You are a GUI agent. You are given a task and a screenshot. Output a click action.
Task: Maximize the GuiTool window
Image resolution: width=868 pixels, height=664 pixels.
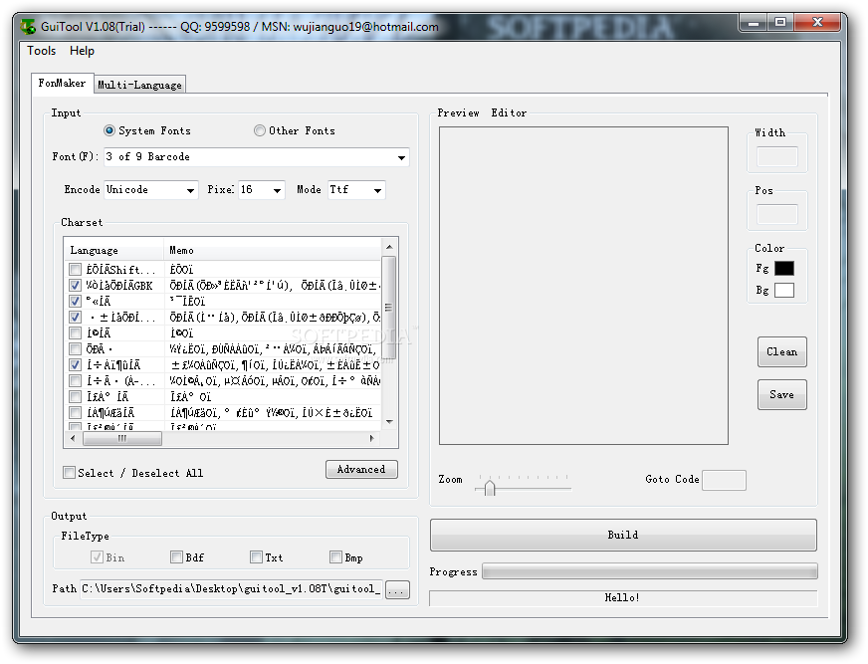tap(780, 23)
